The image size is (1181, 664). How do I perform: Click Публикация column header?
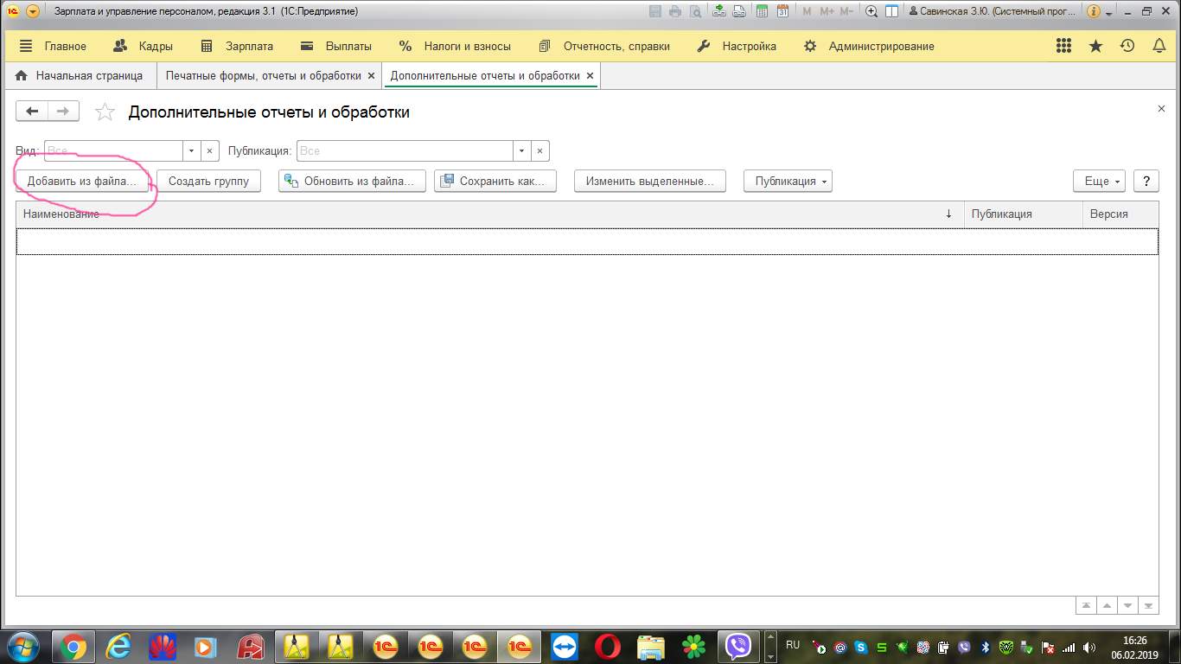pyautogui.click(x=1023, y=214)
